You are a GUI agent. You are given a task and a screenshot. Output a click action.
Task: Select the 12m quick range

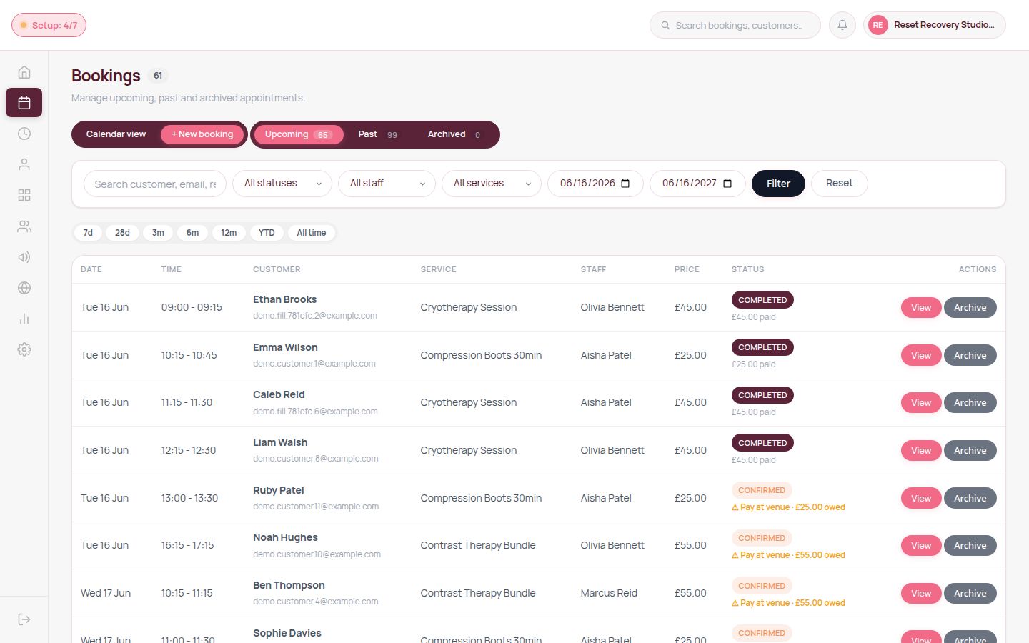pyautogui.click(x=229, y=233)
